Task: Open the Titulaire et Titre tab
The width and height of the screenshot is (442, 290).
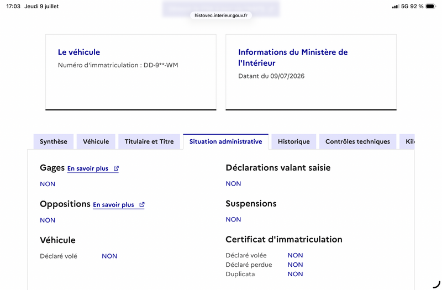Action: (x=149, y=141)
